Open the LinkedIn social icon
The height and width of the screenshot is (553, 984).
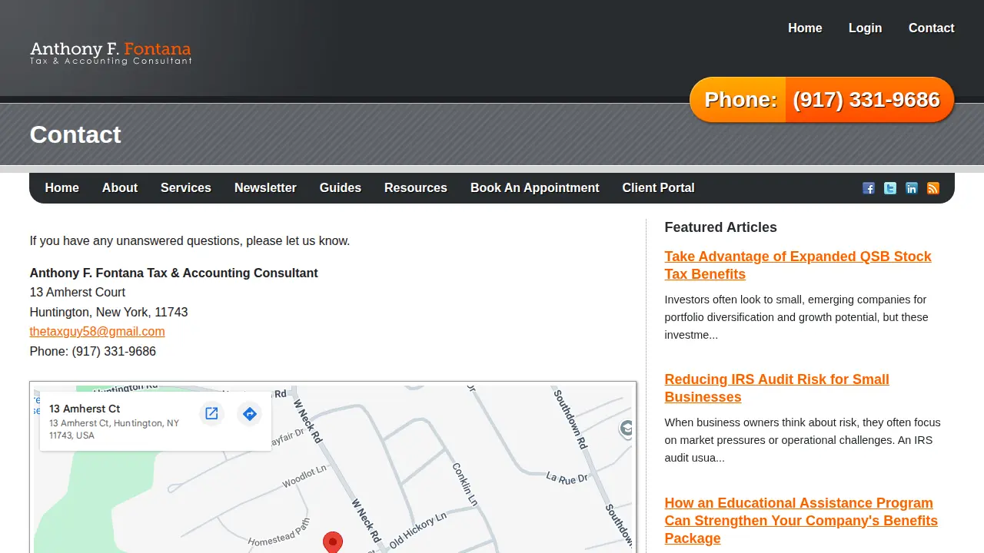(912, 188)
